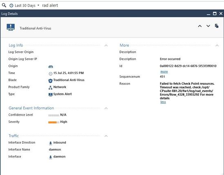Click the search magnifier icon
The width and height of the screenshot is (224, 175).
4,5
